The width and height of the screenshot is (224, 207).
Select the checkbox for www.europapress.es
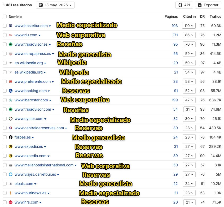point(5,54)
